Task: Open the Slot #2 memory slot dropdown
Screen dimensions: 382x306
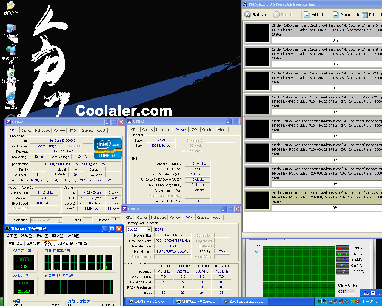Action: [149, 229]
